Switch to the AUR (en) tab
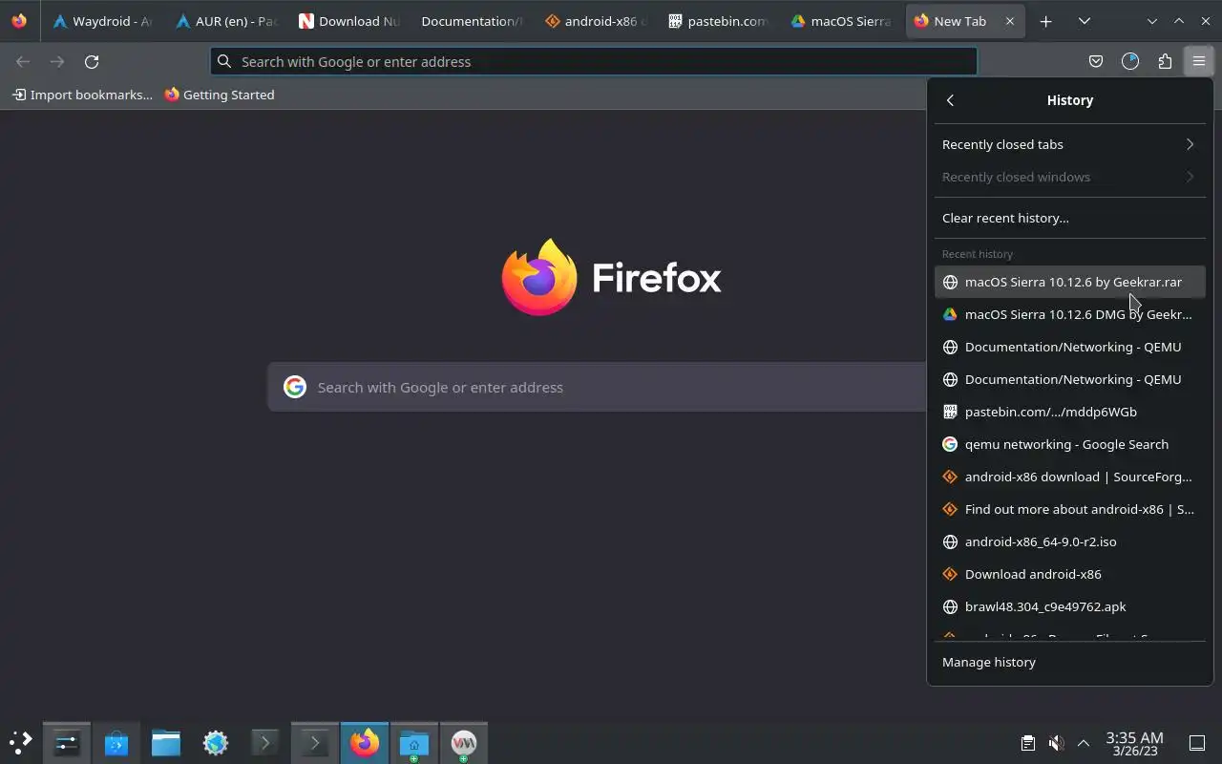The width and height of the screenshot is (1222, 764). coord(226,21)
